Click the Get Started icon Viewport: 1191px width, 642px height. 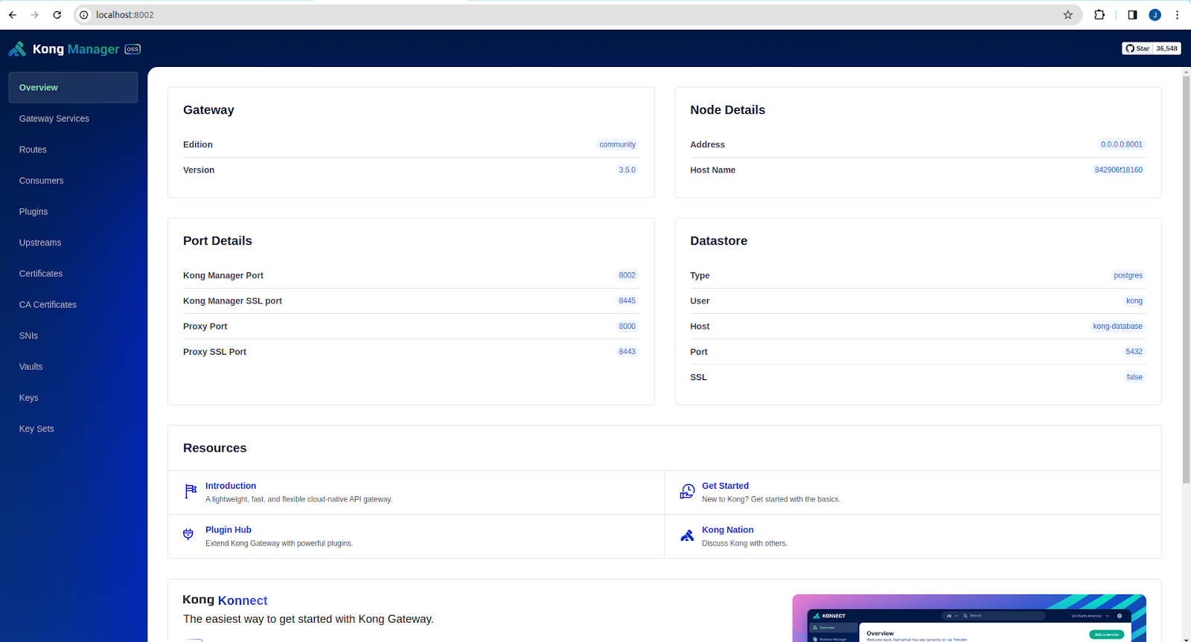point(687,492)
